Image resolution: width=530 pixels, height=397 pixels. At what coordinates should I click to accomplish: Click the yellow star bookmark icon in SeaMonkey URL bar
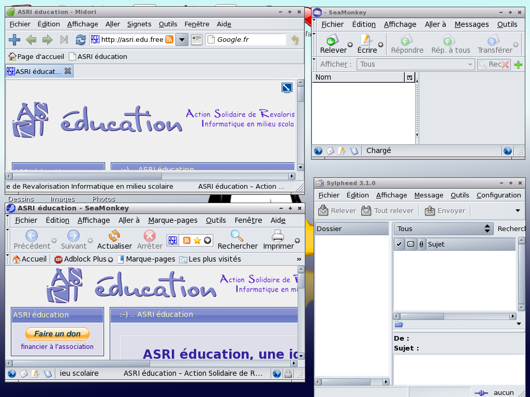coord(197,240)
